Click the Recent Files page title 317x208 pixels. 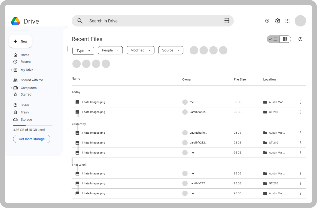87,39
